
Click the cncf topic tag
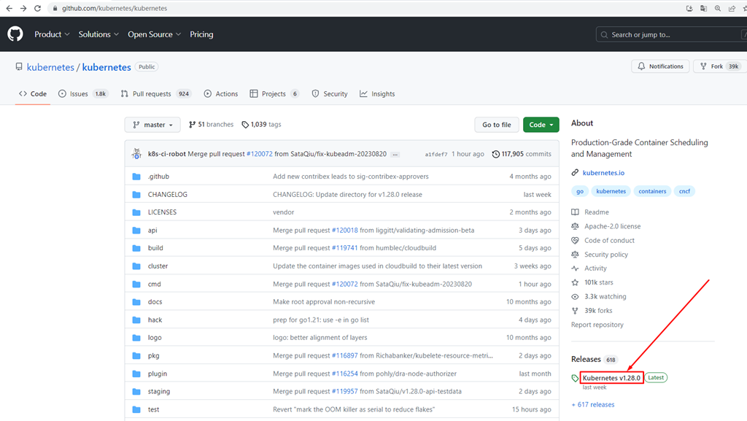(x=684, y=191)
